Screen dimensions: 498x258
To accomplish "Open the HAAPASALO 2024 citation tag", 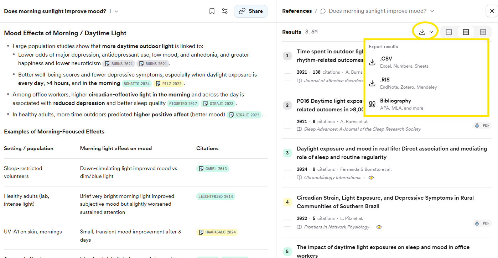I will point(217,232).
